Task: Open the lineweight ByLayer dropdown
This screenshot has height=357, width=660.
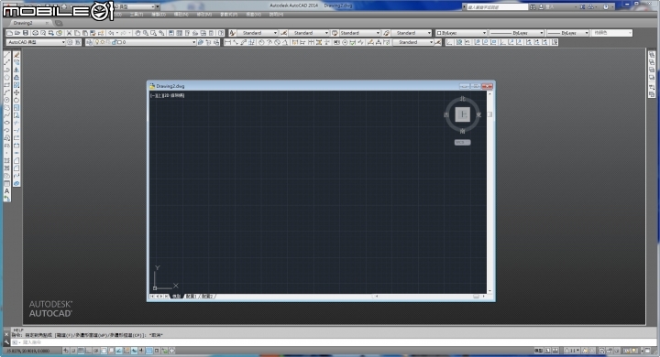Action: 567,33
